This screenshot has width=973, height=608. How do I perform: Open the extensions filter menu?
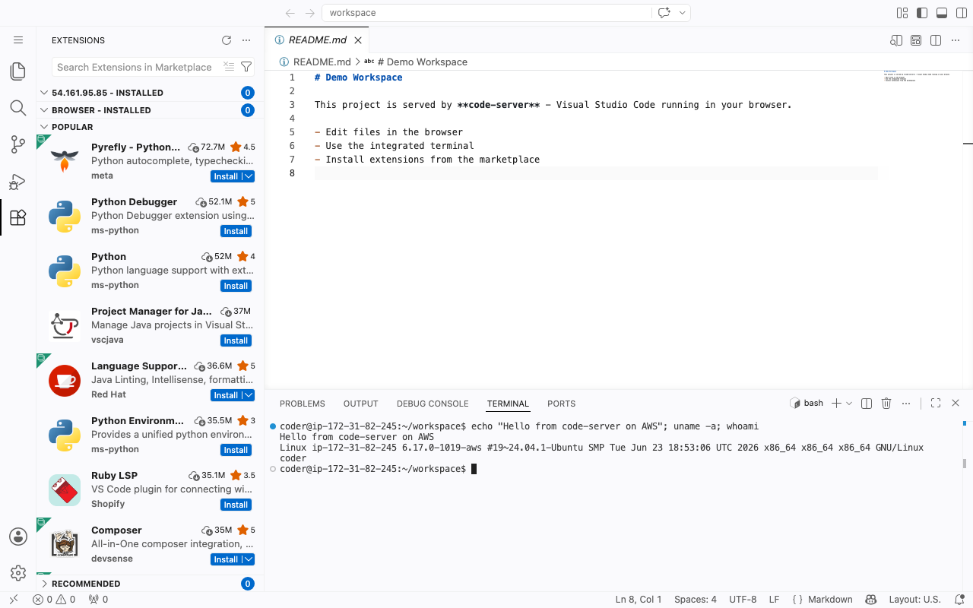(x=246, y=67)
